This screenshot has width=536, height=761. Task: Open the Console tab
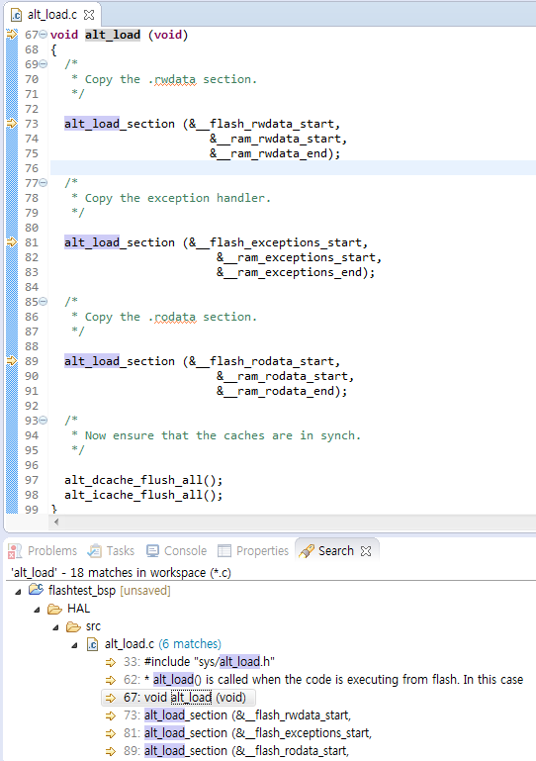point(177,551)
